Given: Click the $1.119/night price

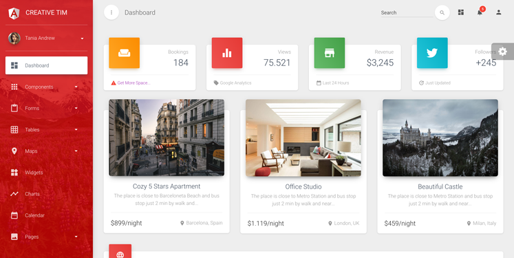Looking at the screenshot, I should click(x=266, y=223).
